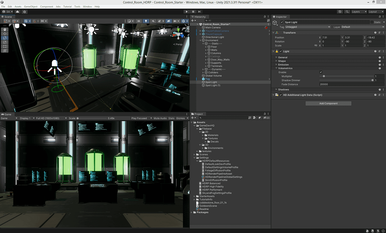Screen dimensions: 386x233
Task: Toggle scene audio in the Scene toolbar
Action: coord(153,21)
